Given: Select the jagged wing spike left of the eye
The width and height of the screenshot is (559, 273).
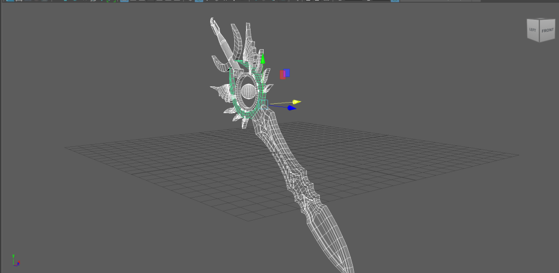Looking at the screenshot, I should [218, 90].
